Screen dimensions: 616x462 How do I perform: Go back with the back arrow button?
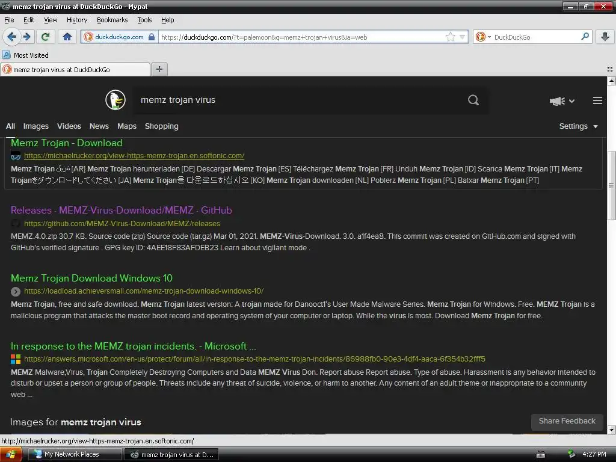[x=12, y=37]
